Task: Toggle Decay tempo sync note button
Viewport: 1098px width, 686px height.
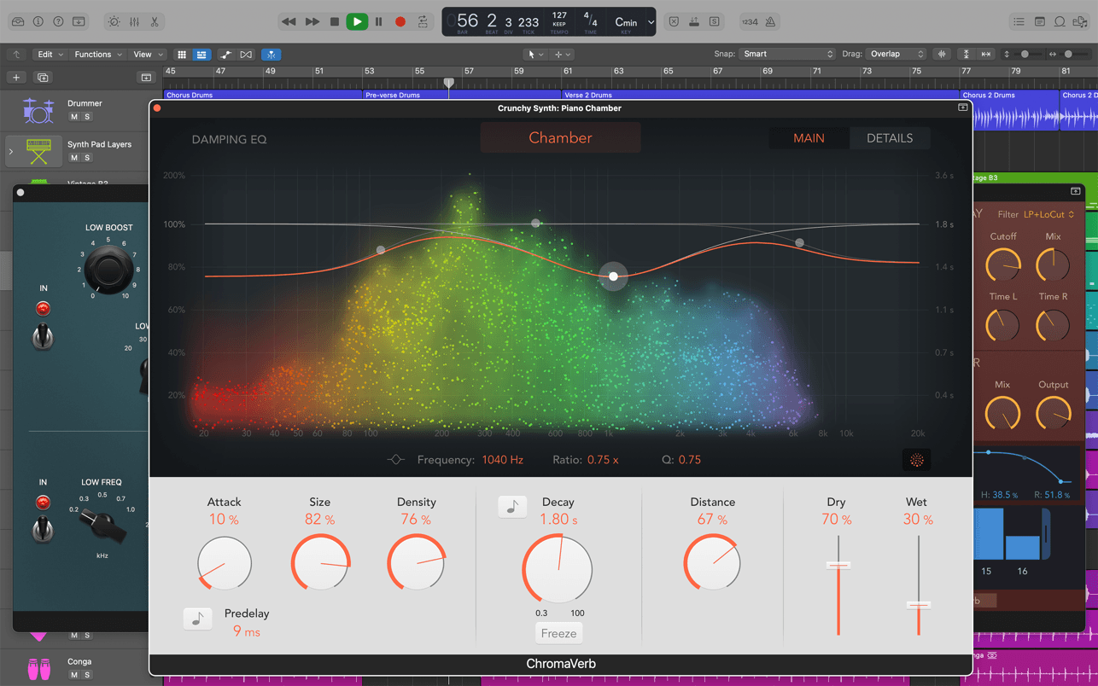Action: pyautogui.click(x=512, y=507)
